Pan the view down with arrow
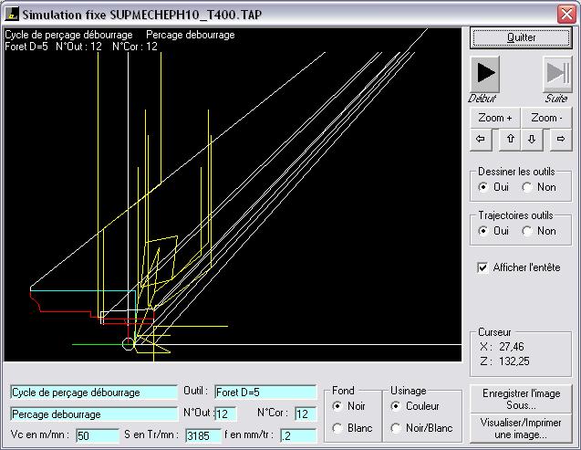The height and width of the screenshot is (450, 581). click(532, 139)
